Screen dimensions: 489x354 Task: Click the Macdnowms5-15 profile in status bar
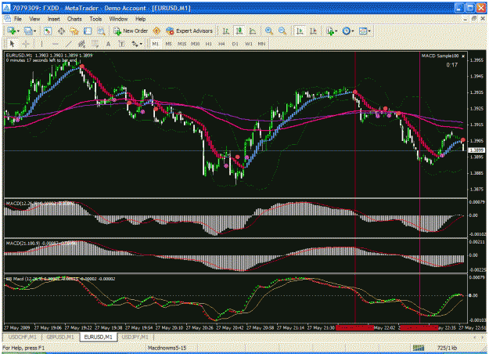(167, 348)
